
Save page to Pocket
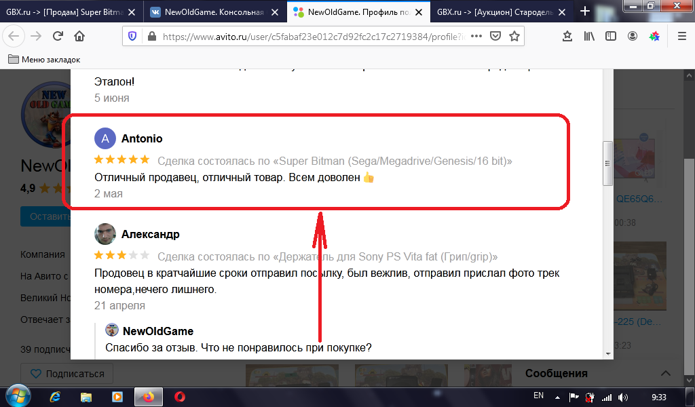(495, 37)
